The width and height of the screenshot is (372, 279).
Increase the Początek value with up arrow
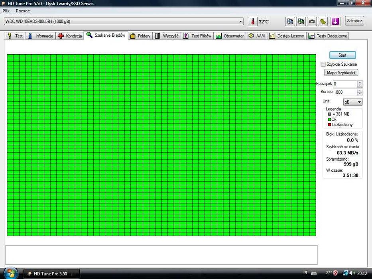coord(360,82)
